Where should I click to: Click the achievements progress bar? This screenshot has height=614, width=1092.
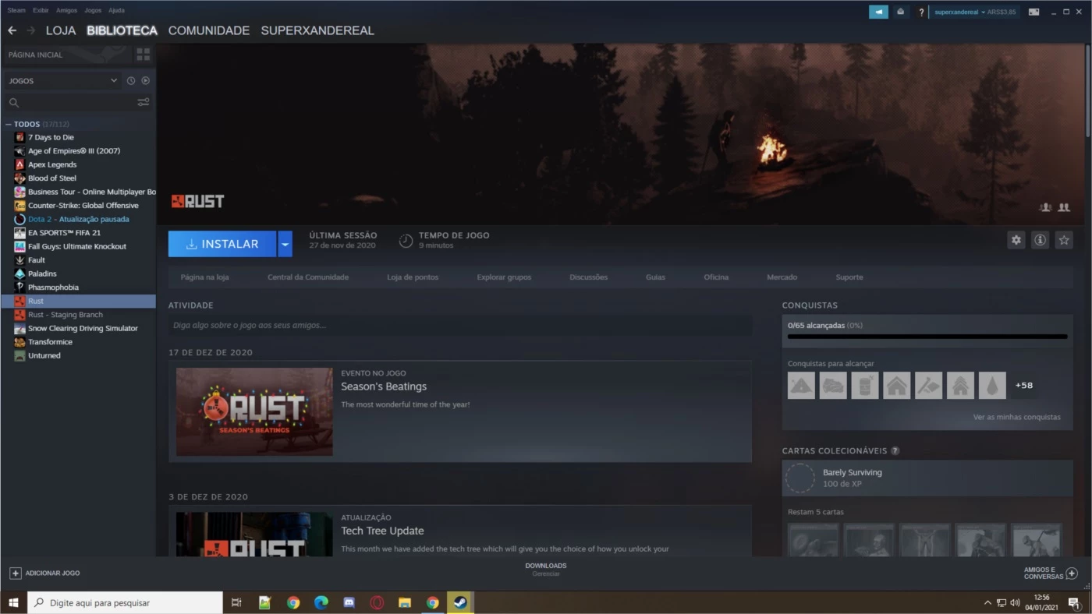[927, 337]
